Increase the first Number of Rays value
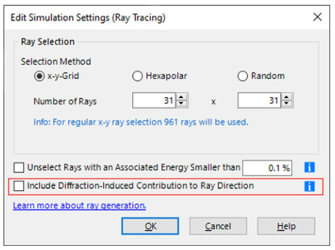This screenshot has height=250, width=335. coord(182,97)
